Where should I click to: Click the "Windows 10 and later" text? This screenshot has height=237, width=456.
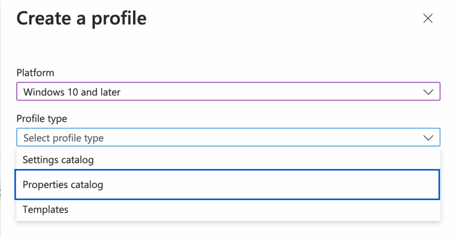click(72, 92)
